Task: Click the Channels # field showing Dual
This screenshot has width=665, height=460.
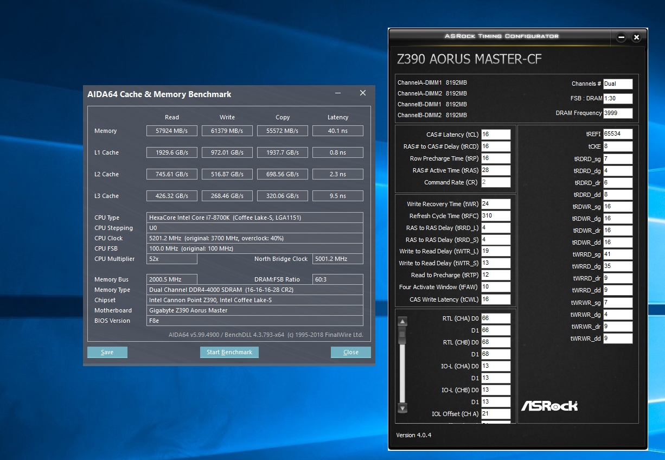Action: [x=618, y=84]
